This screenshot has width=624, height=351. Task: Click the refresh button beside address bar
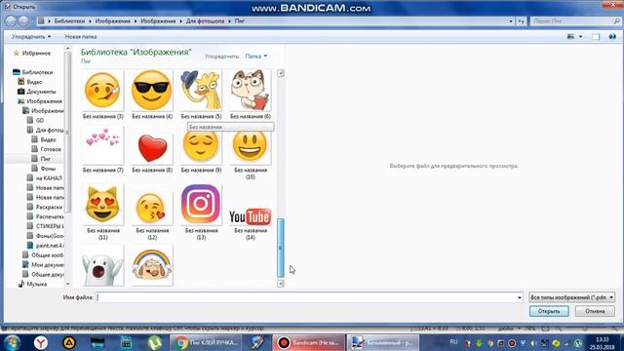(521, 21)
